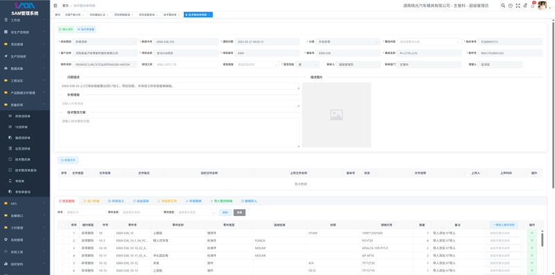Collapse the sidebar with the fold icon
This screenshot has height=275, width=555.
click(55, 6)
